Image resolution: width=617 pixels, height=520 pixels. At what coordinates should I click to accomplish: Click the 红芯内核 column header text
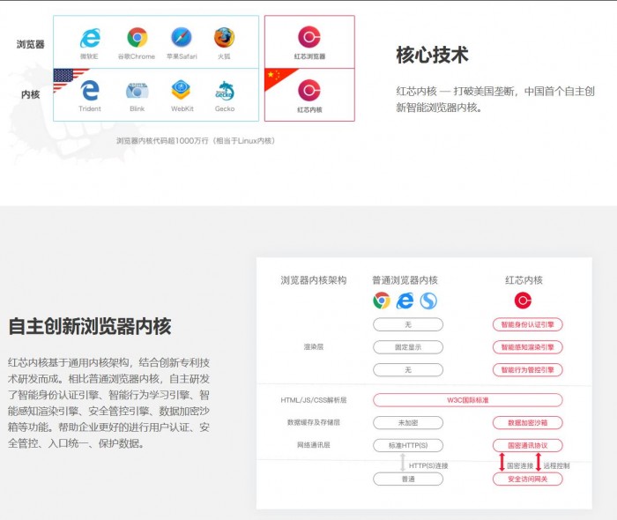524,280
